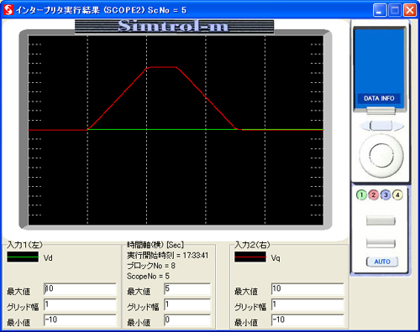This screenshot has width=420, height=332.
Task: Click the small button below the blue display
Action: [x=381, y=111]
